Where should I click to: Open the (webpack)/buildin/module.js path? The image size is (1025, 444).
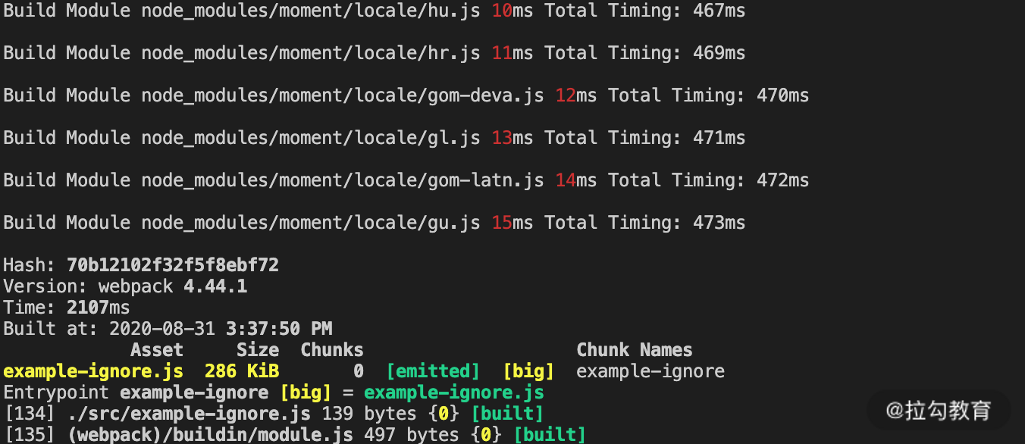[x=209, y=435]
